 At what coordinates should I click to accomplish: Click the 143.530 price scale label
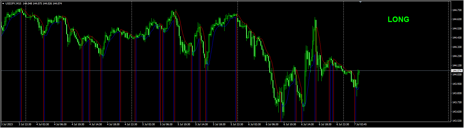(457, 121)
